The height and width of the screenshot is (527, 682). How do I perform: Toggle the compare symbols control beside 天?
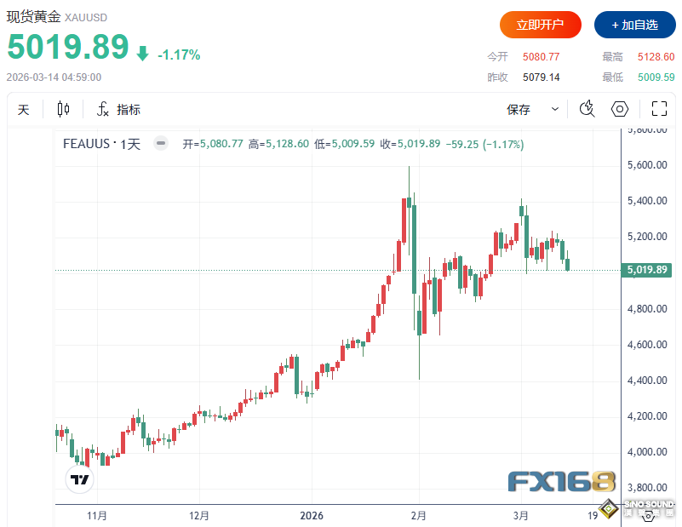click(x=61, y=109)
